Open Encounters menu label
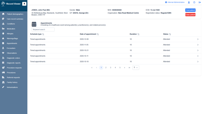The height and width of the screenshot is (114, 202). pyautogui.click(x=11, y=48)
